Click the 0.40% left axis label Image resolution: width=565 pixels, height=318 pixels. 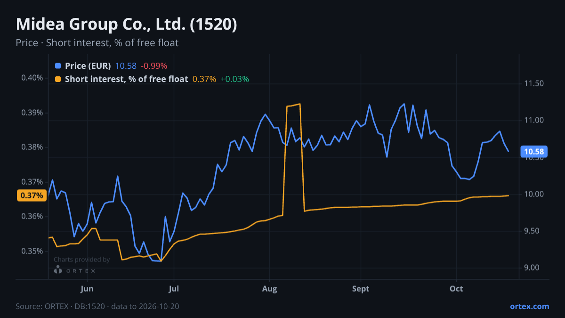point(32,78)
